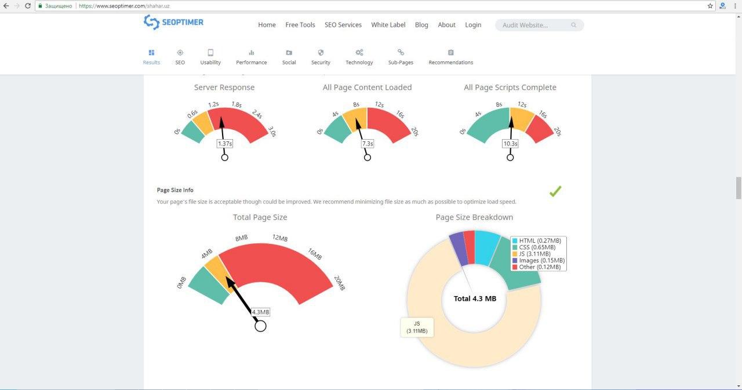Click the Total 4.3 MB donut center text
Image resolution: width=742 pixels, height=390 pixels.
[475, 299]
